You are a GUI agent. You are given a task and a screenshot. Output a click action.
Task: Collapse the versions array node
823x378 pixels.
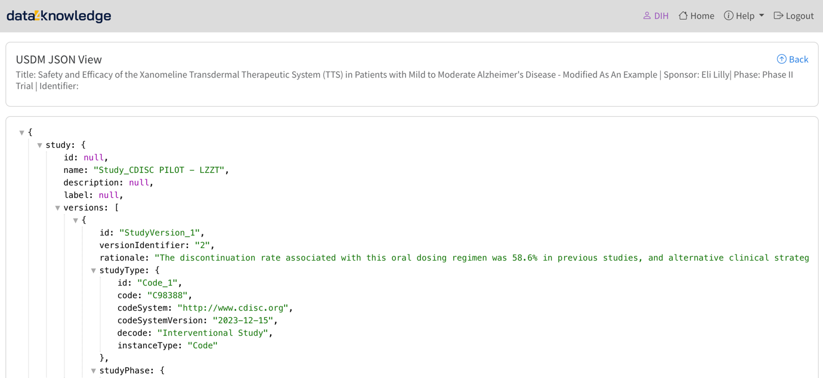tap(57, 207)
